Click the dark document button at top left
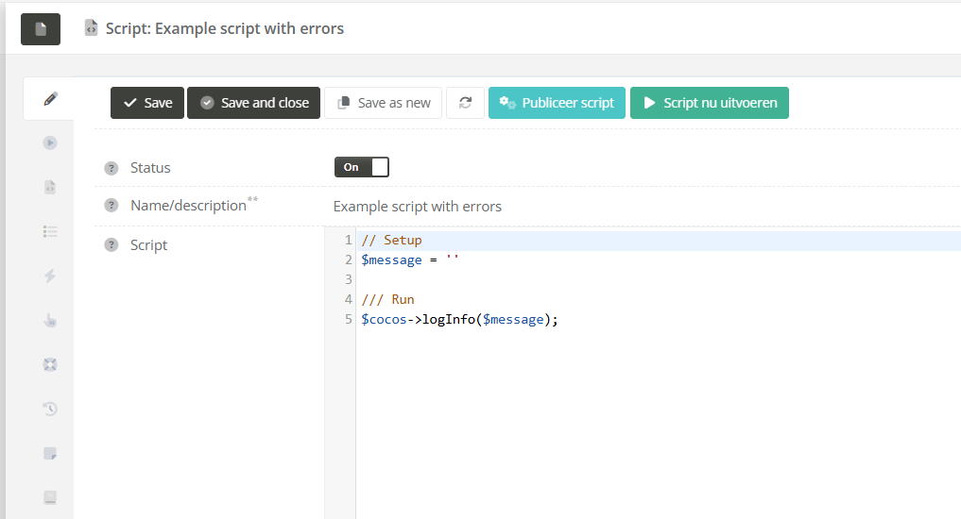Viewport: 961px width, 519px height. pos(41,29)
